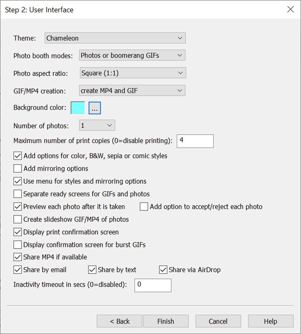This screenshot has width=301, height=334.
Task: Enable the Add mirroring options checkbox
Action: pos(18,169)
